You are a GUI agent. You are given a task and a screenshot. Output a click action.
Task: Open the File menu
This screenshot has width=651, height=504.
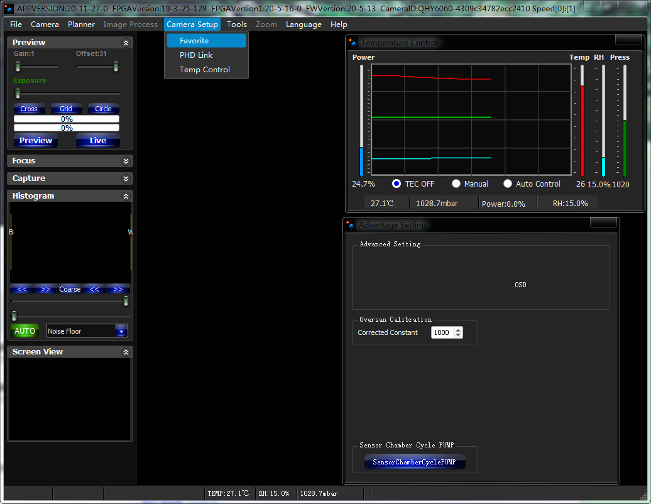[16, 25]
